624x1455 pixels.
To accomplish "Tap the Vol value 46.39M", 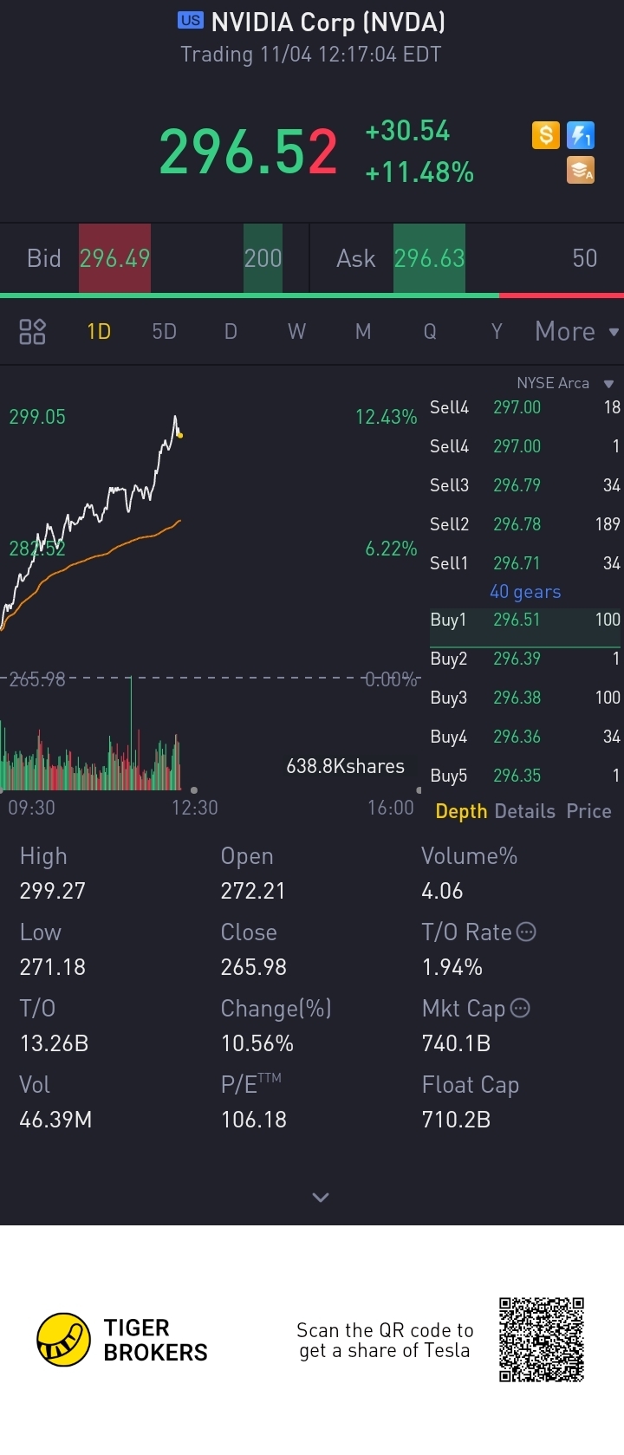I will click(x=55, y=1120).
